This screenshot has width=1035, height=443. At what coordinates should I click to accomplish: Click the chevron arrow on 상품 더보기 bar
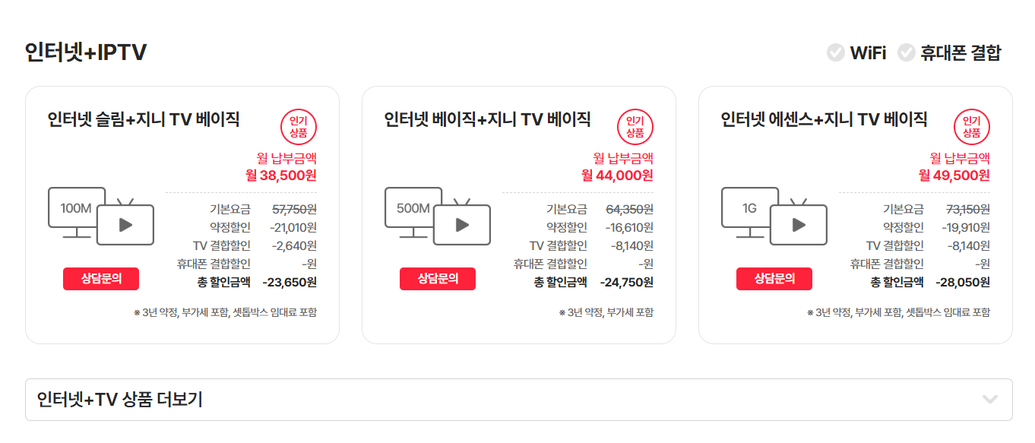coord(989,400)
